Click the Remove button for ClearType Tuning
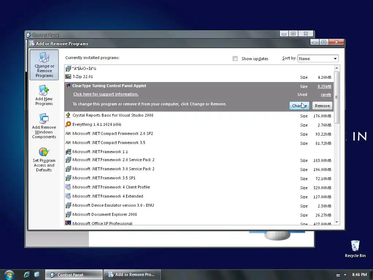373x280 pixels. point(322,106)
